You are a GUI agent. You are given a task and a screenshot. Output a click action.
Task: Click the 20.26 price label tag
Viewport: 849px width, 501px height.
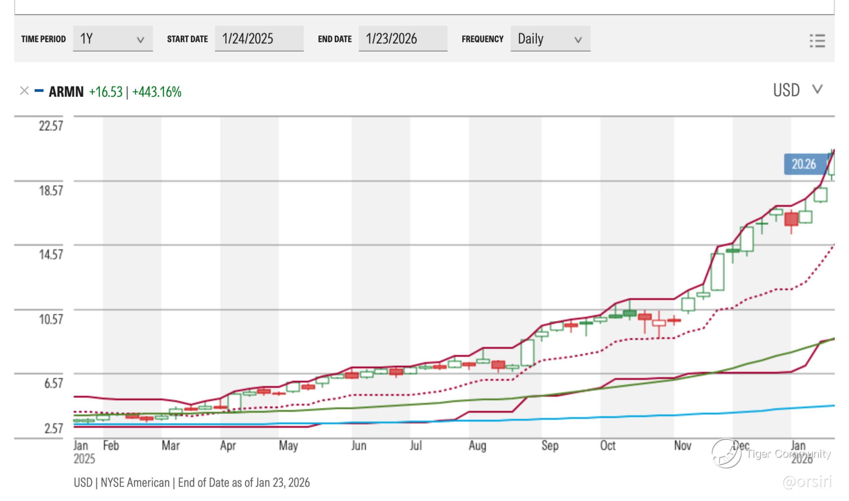[x=804, y=164]
